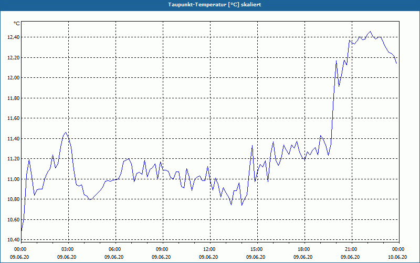Click the title 'Taupunkt-Temperatur [°C] skaliert'
The width and height of the screenshot is (420, 263).
215,5
